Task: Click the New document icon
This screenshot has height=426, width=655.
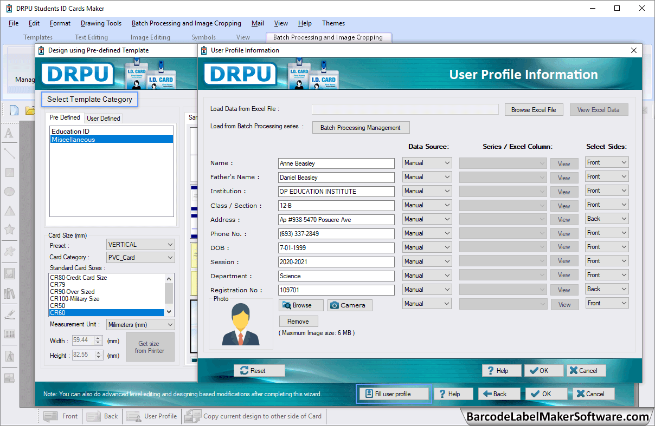Action: click(x=14, y=110)
